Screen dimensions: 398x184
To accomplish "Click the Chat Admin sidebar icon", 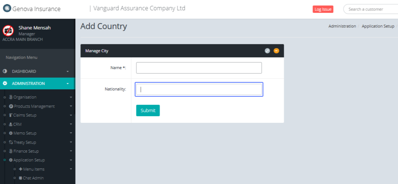I will [x=20, y=178].
